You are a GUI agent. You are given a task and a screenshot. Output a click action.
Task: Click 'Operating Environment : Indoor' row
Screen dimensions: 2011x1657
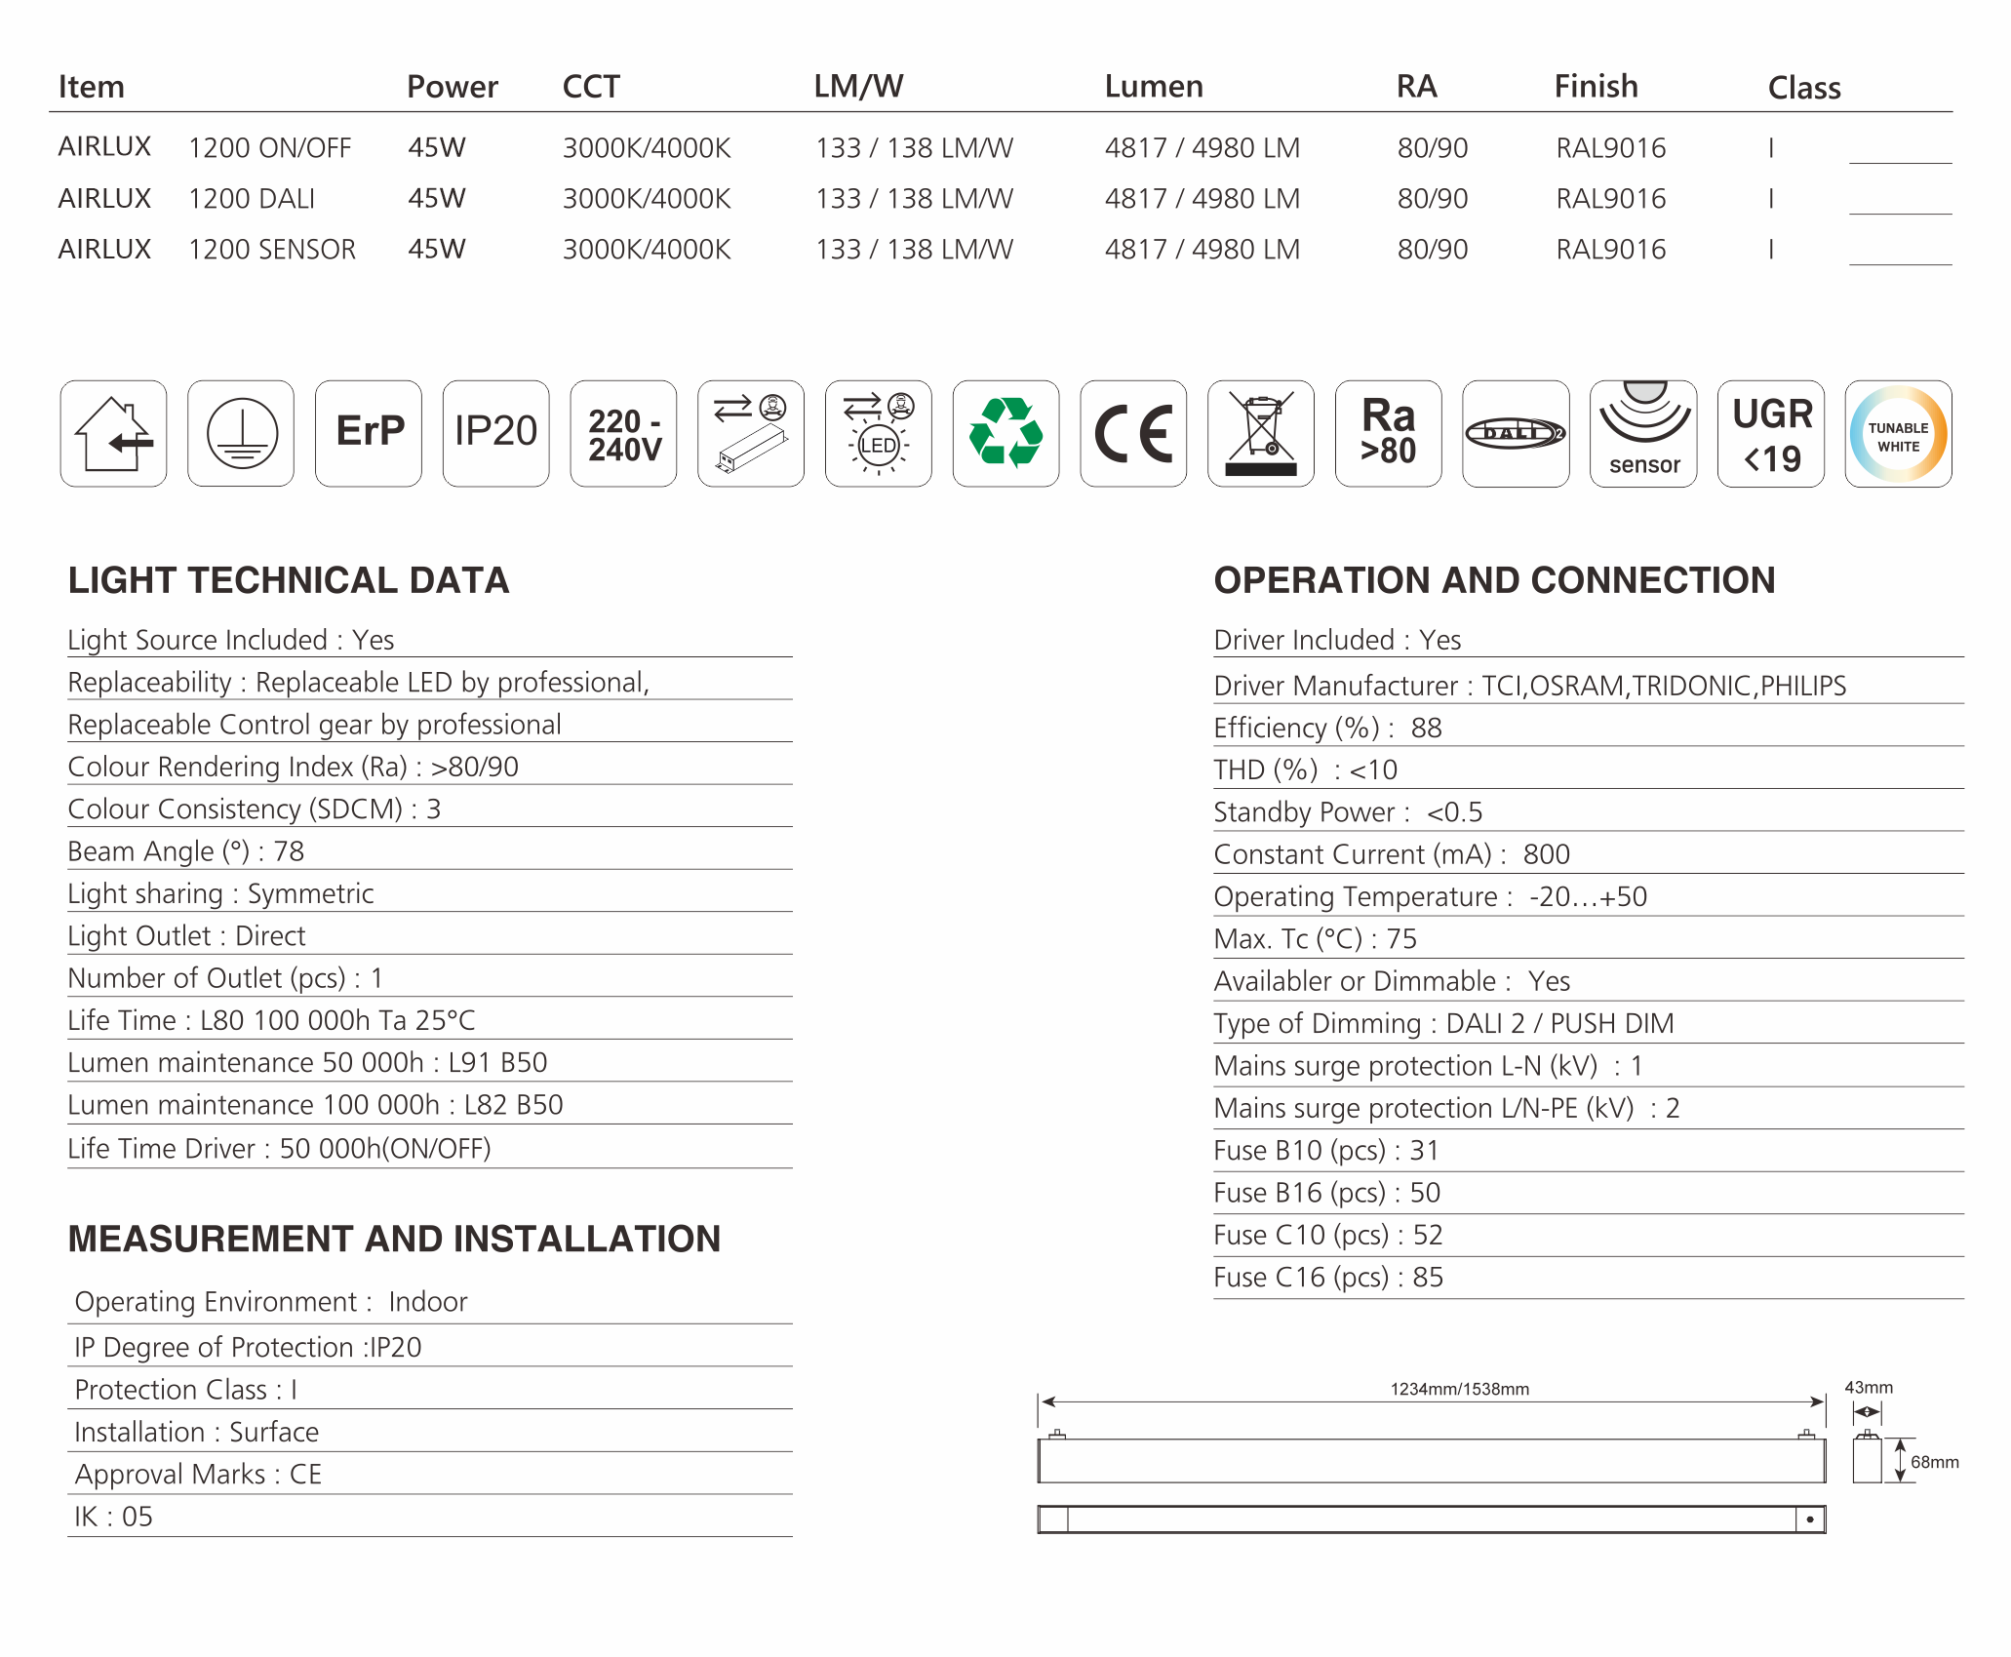pyautogui.click(x=429, y=1302)
